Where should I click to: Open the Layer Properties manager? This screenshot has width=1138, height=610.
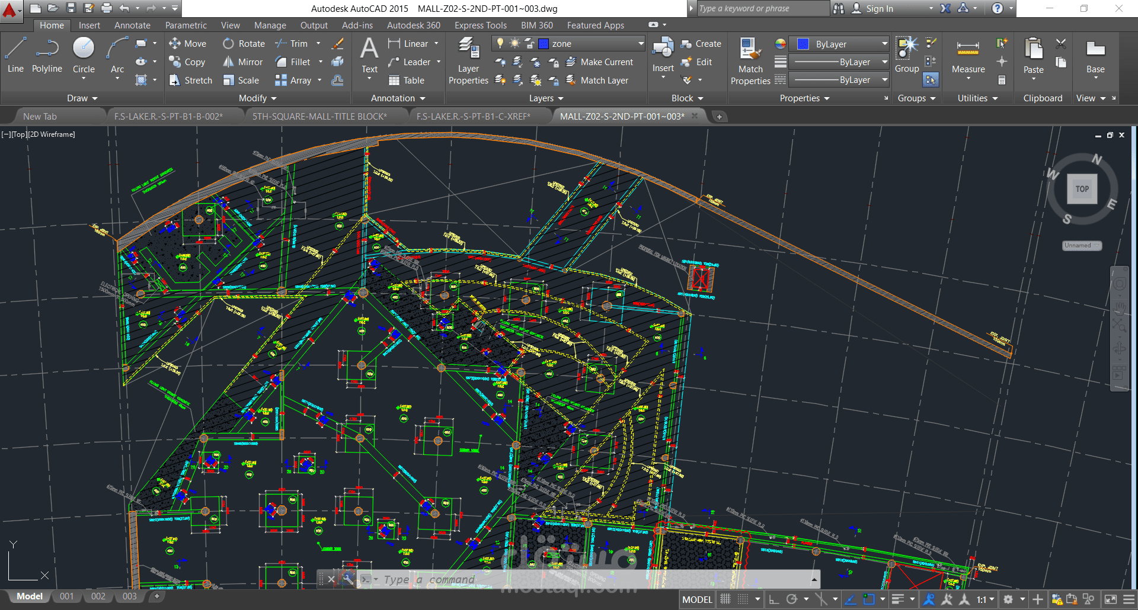(x=468, y=61)
